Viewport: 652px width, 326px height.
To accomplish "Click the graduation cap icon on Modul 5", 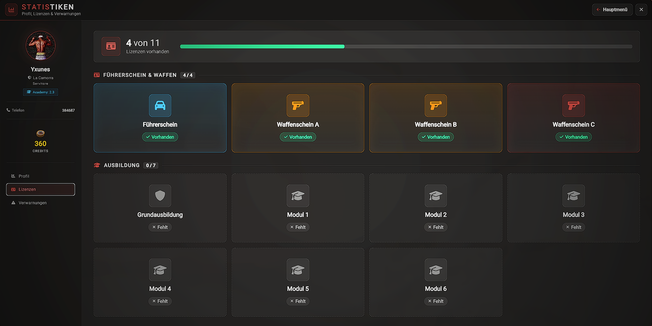I will tap(298, 269).
